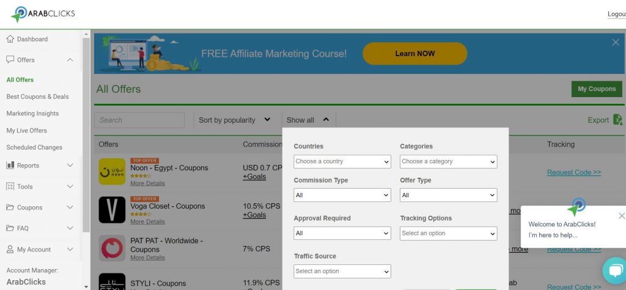Open More Details for Noon Egypt
The width and height of the screenshot is (626, 290).
pos(147,184)
